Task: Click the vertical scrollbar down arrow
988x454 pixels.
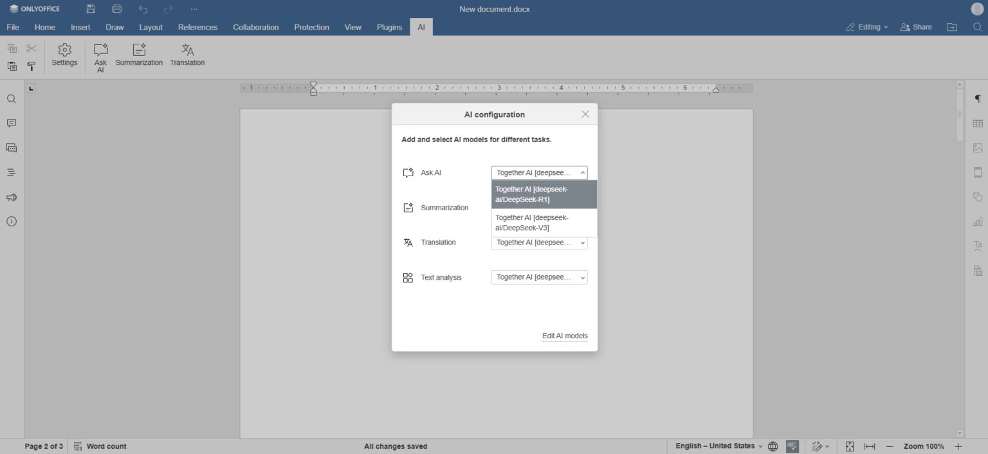Action: 960,433
